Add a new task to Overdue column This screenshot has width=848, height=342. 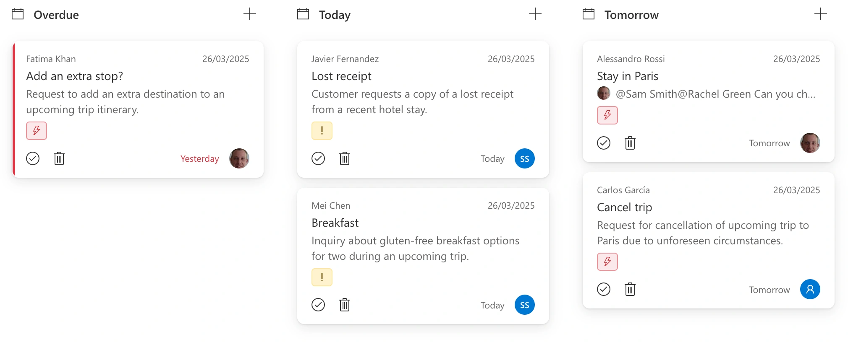tap(250, 14)
